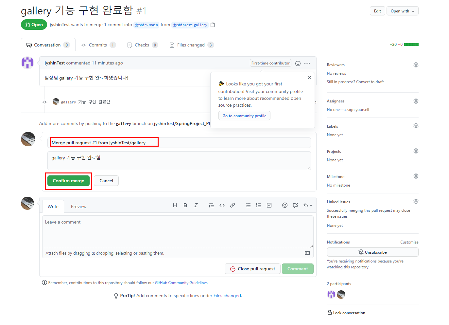Screen dimensions: 449x325
Task: Switch to the Files changed tab
Action: (x=192, y=45)
